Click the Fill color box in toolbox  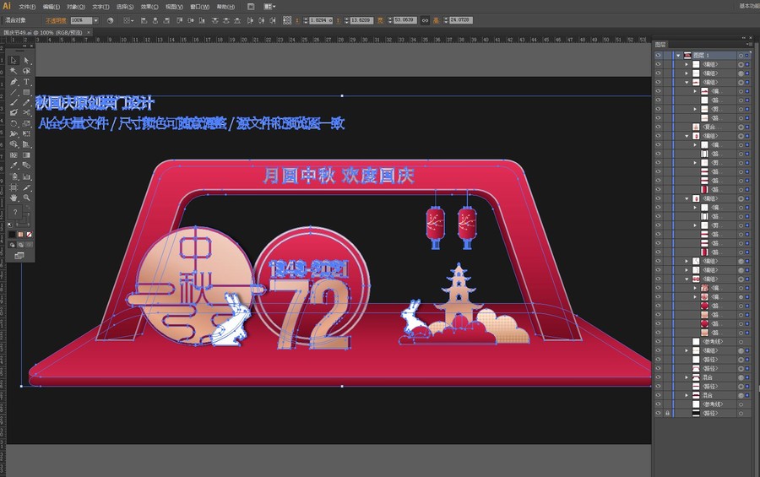15,212
